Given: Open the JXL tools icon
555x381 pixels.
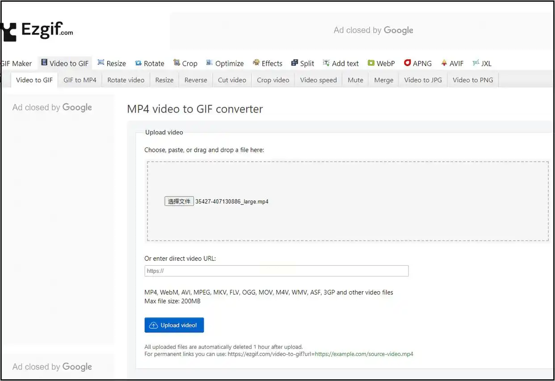Looking at the screenshot, I should (476, 63).
